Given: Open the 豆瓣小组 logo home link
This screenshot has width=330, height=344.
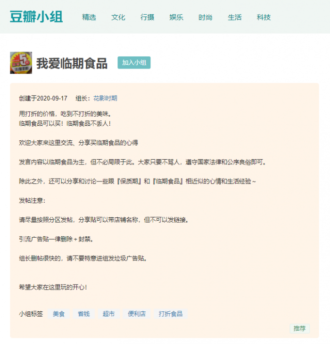Looking at the screenshot, I should 36,17.
